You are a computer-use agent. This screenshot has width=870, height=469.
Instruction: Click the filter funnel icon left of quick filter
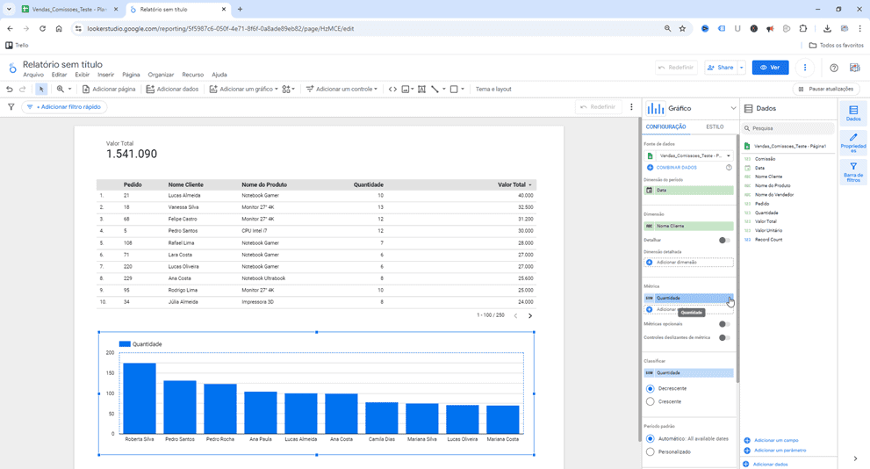11,107
